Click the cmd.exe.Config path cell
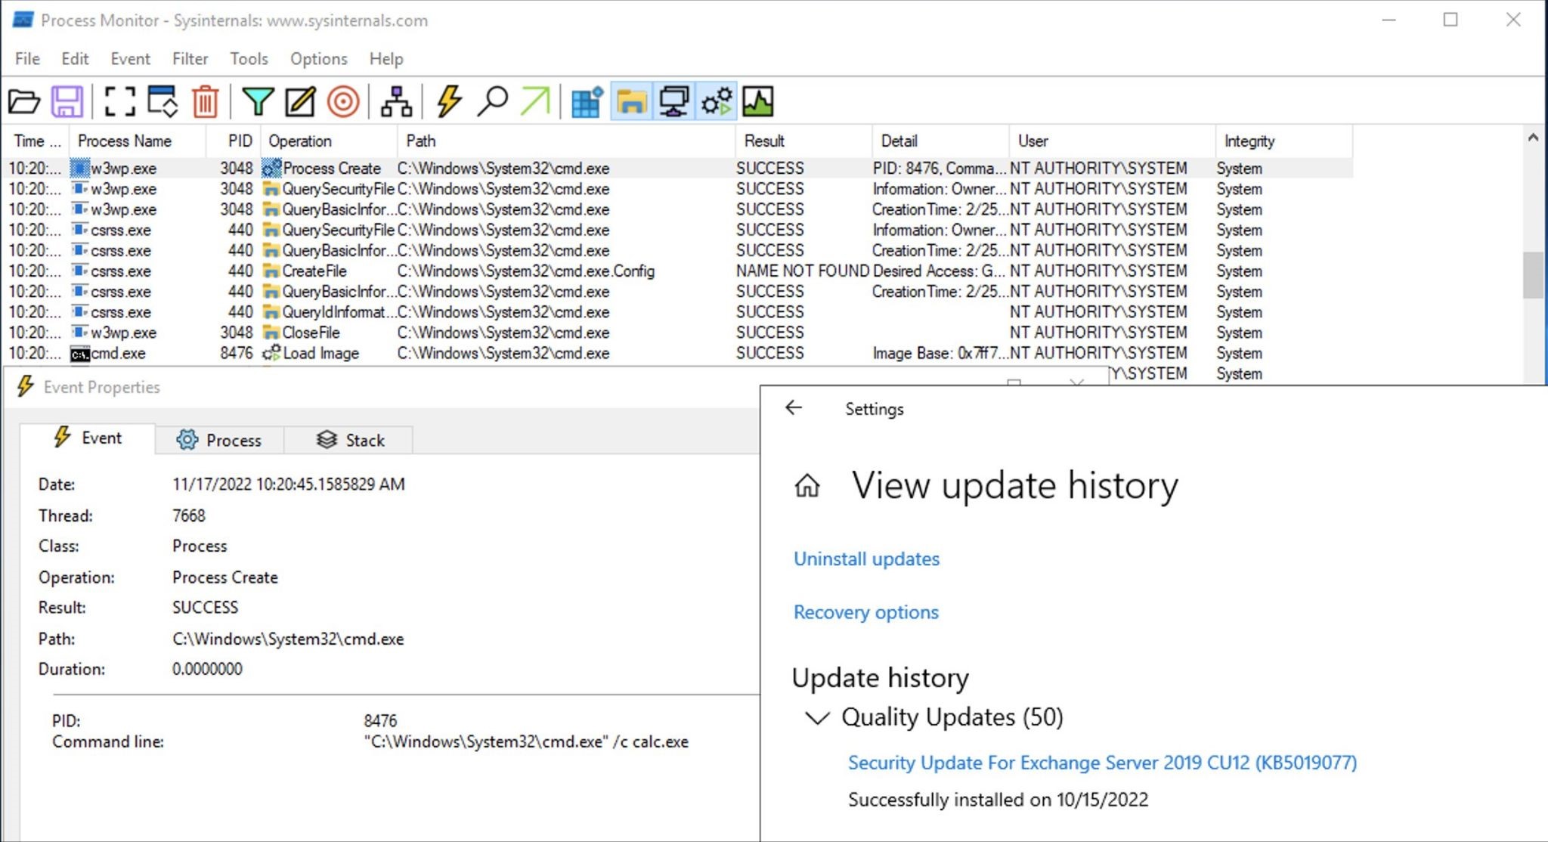Viewport: 1548px width, 842px height. pos(526,271)
